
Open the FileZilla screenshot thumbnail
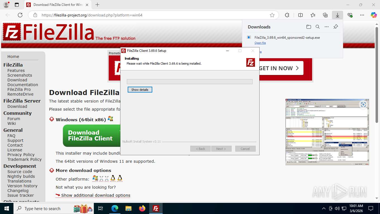(327, 132)
